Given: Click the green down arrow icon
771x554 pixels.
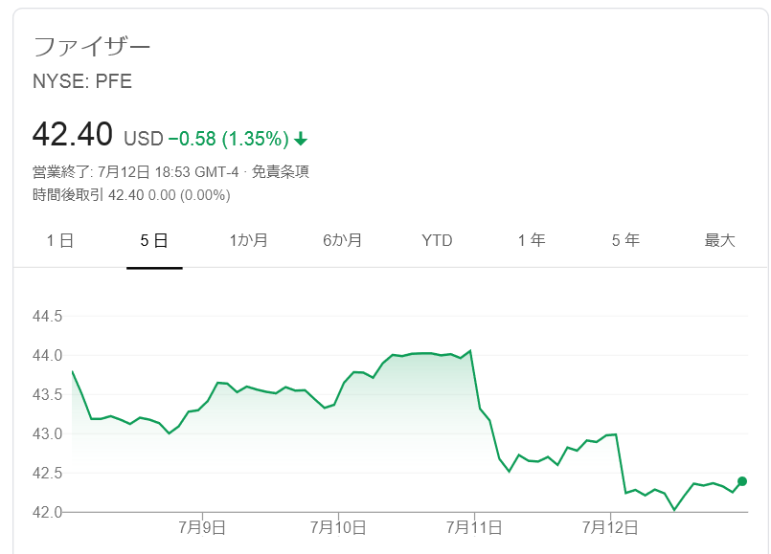Looking at the screenshot, I should (x=301, y=140).
